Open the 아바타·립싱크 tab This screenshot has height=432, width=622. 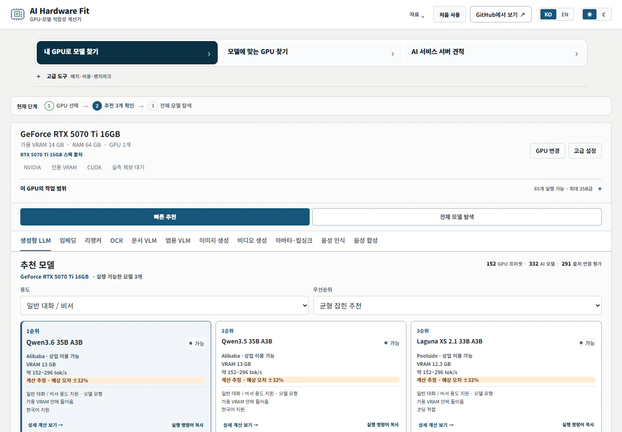pyautogui.click(x=294, y=241)
